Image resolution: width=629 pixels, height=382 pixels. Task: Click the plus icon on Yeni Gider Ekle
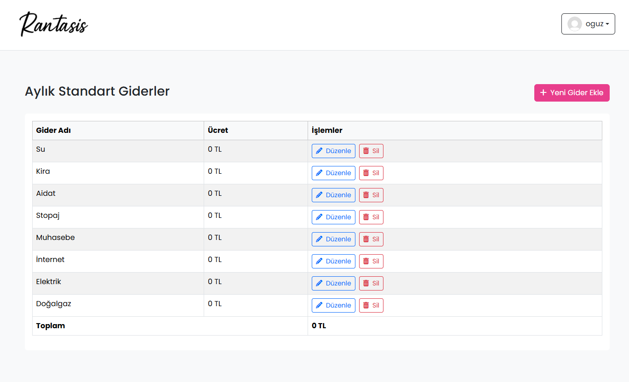coord(543,93)
